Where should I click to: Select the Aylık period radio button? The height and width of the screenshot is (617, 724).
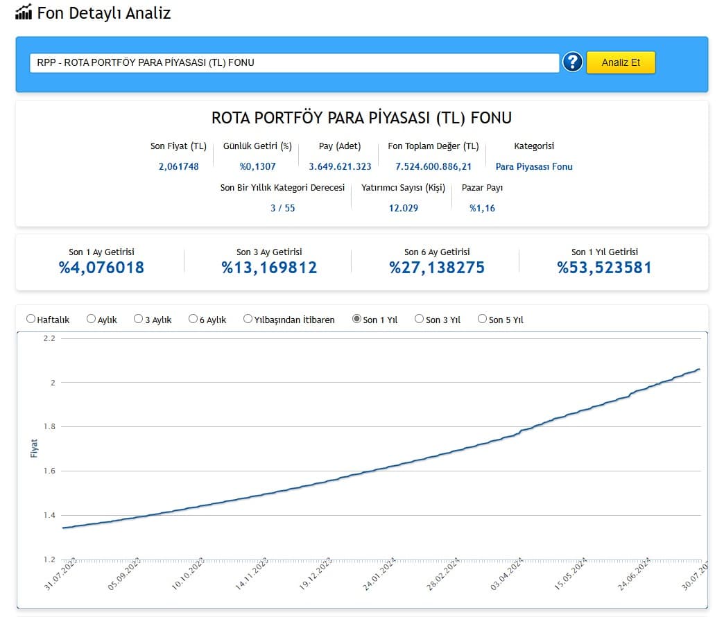[x=91, y=319]
